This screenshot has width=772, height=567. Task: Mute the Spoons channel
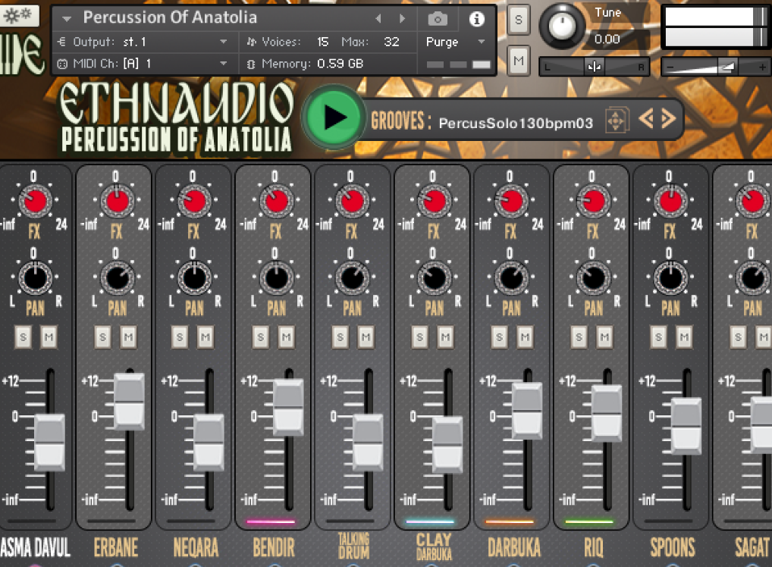coord(684,337)
